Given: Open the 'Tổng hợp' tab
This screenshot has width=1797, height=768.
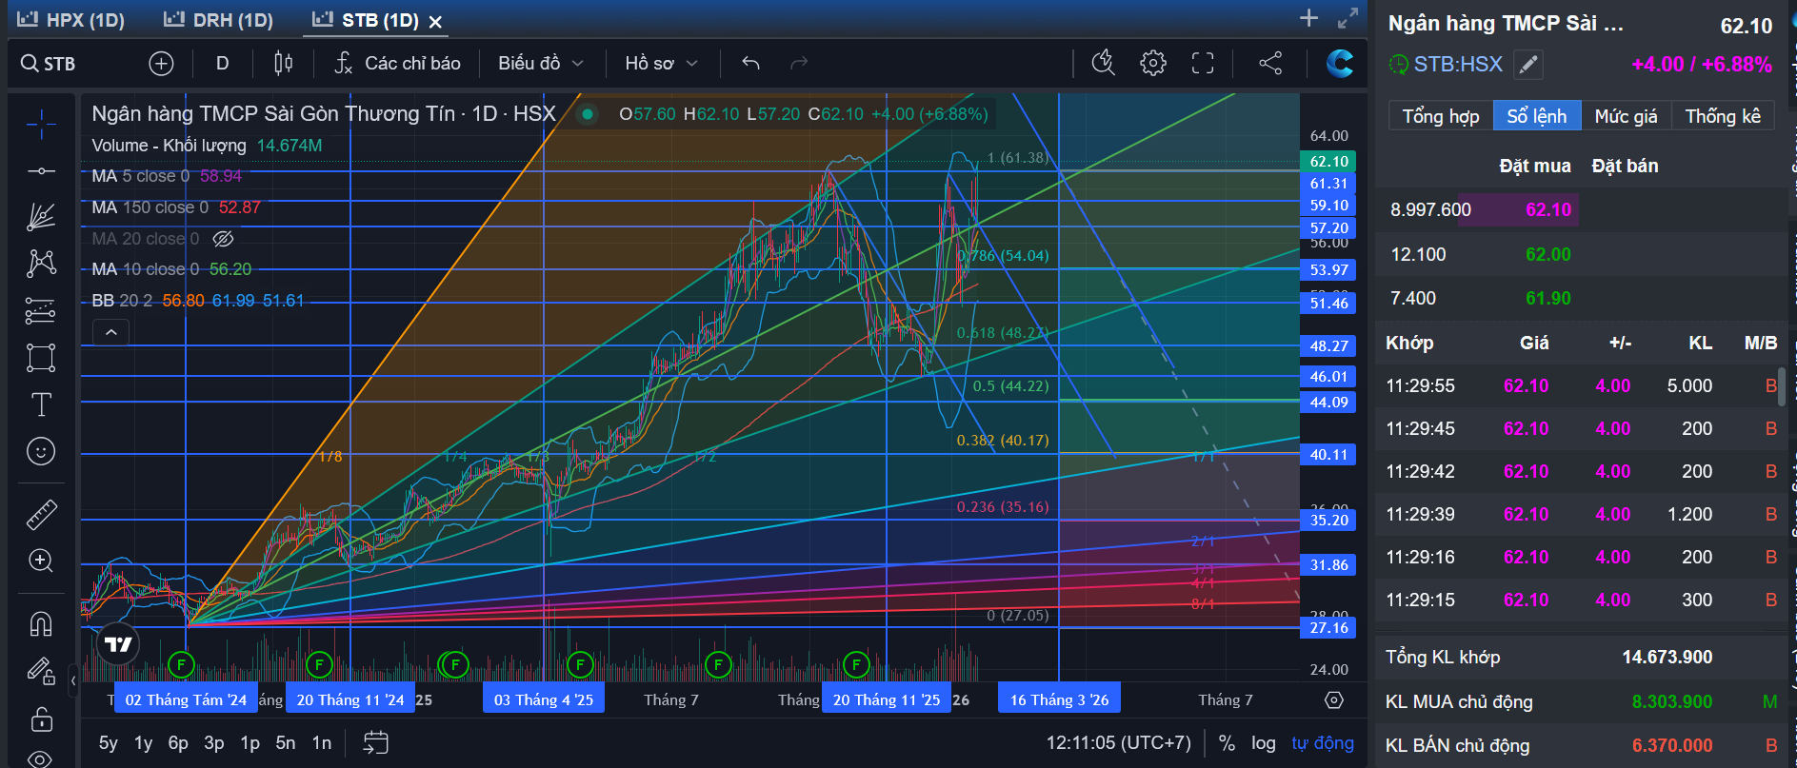Looking at the screenshot, I should click(1441, 116).
